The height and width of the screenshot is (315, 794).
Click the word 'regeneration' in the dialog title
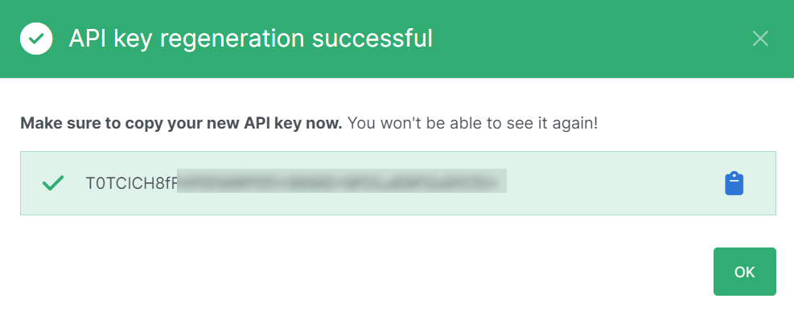232,40
